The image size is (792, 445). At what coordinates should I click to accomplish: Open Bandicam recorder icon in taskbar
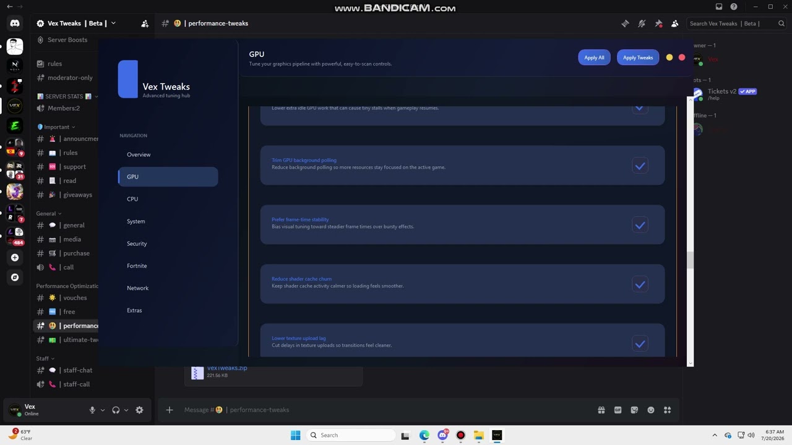tap(460, 435)
